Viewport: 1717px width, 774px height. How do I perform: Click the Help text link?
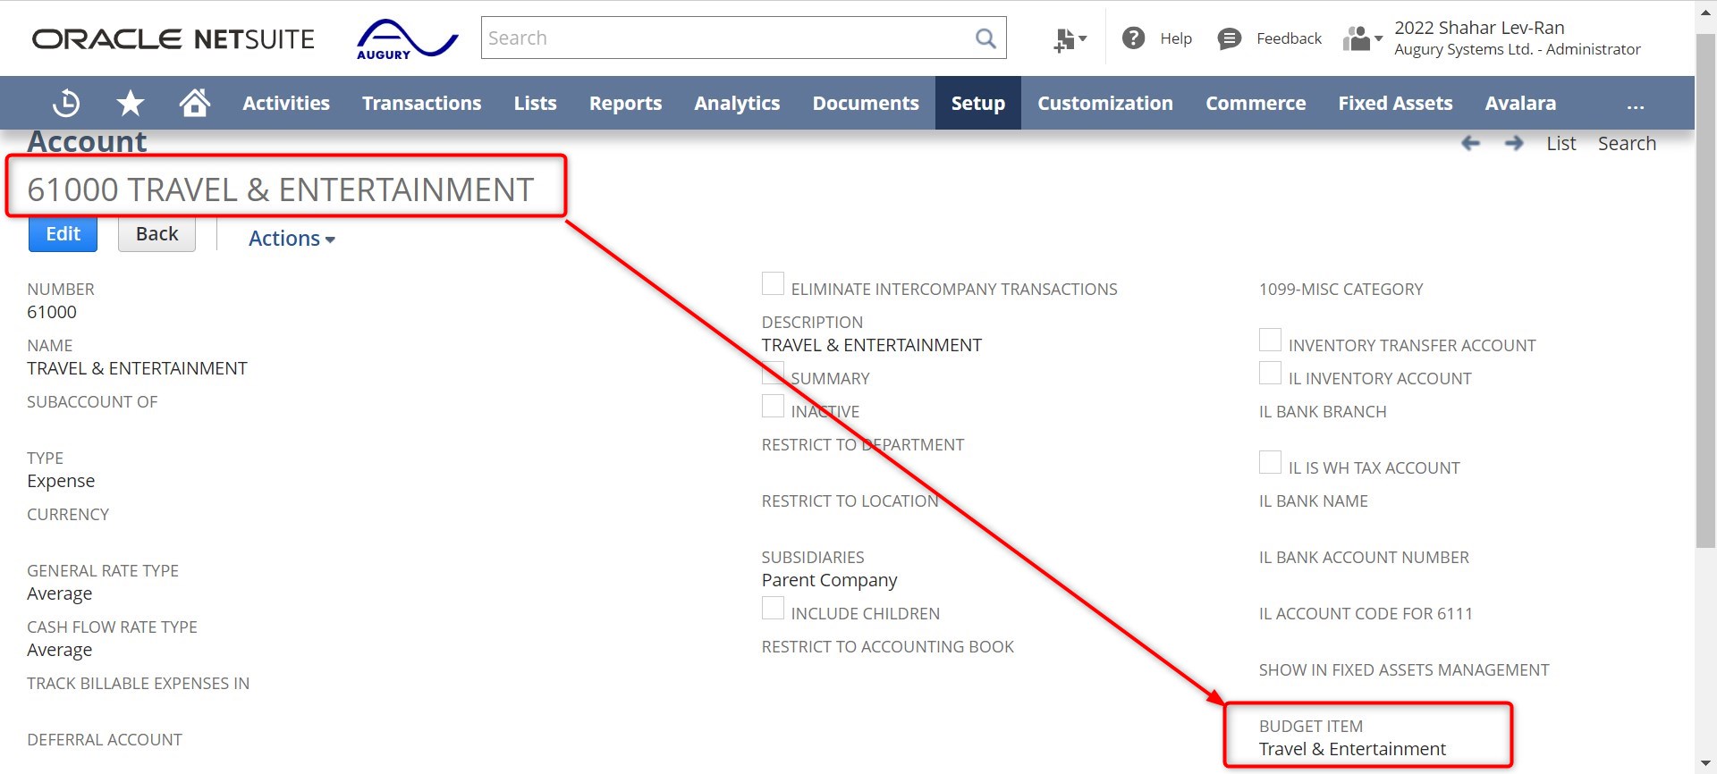(1176, 38)
